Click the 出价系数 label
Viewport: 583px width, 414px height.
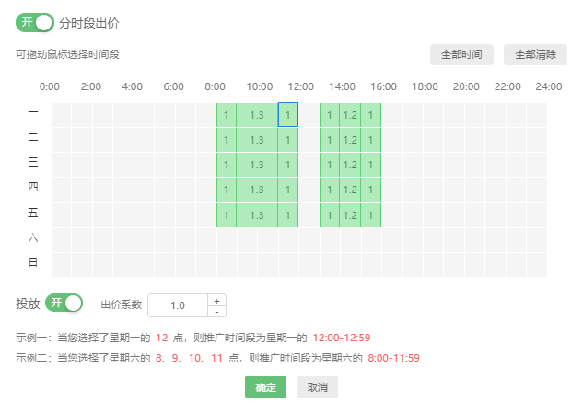[122, 305]
